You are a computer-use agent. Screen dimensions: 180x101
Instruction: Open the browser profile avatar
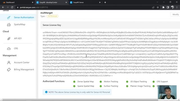click(x=172, y=7)
